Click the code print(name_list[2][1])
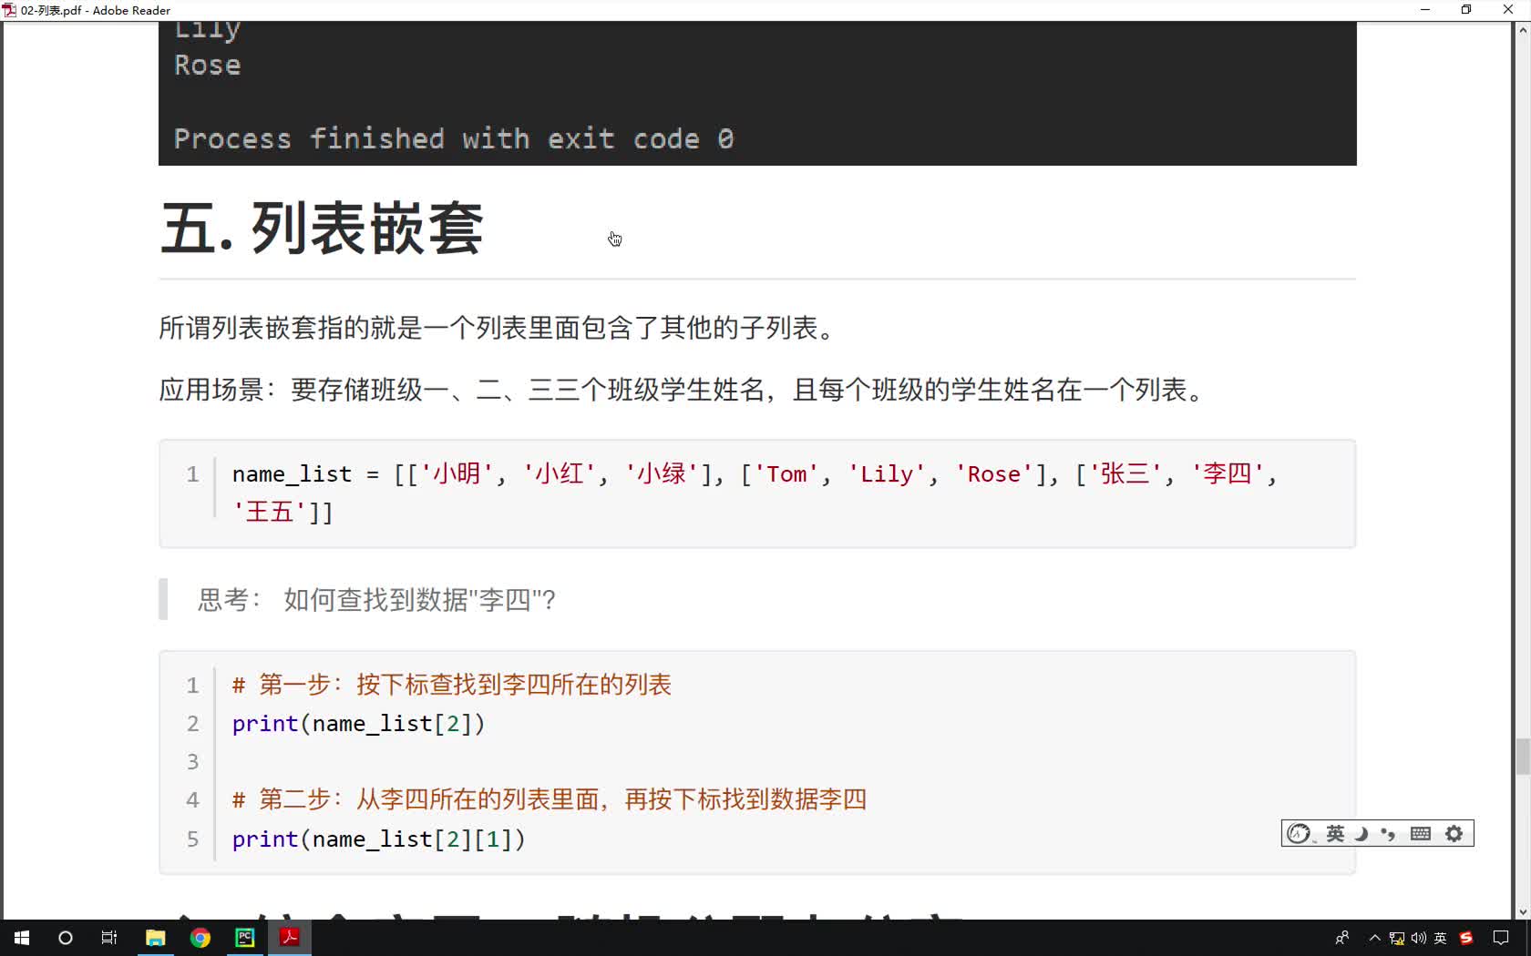Viewport: 1531px width, 956px height. [x=378, y=839]
